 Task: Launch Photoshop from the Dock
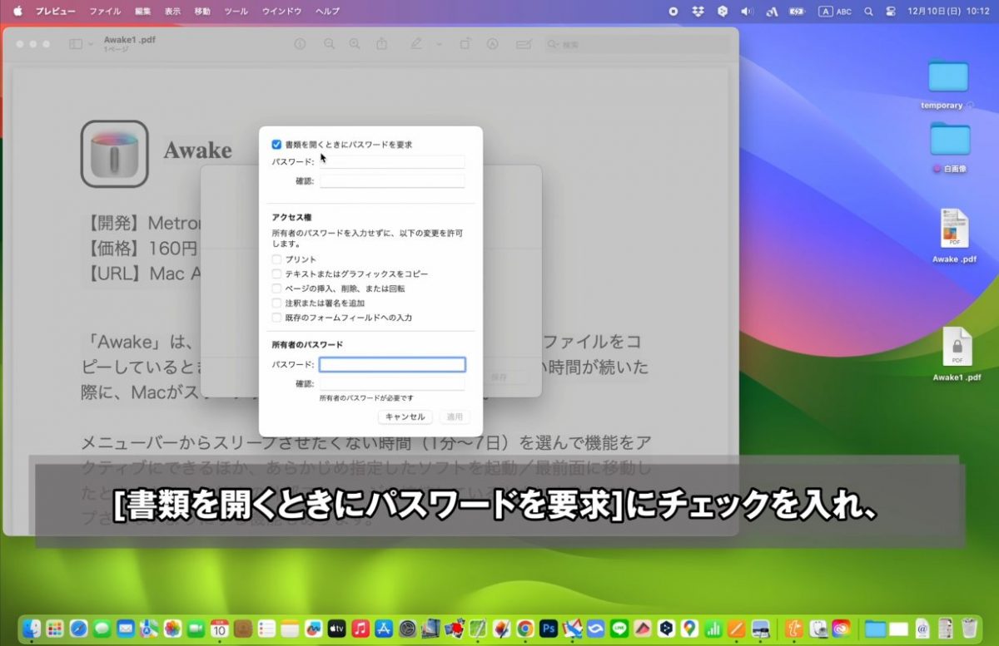549,629
